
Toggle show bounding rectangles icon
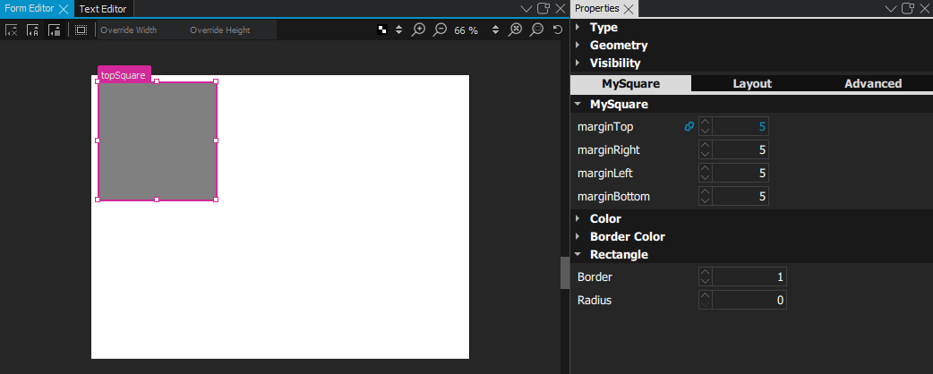pyautogui.click(x=81, y=30)
